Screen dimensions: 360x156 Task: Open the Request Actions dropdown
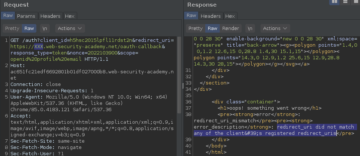click(70, 29)
